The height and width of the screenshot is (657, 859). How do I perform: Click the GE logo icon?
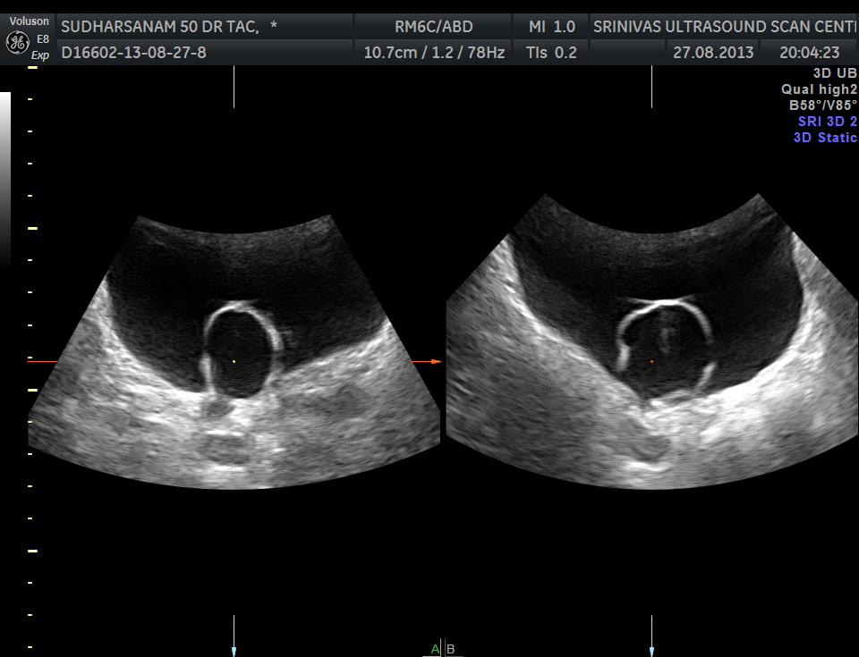point(15,42)
